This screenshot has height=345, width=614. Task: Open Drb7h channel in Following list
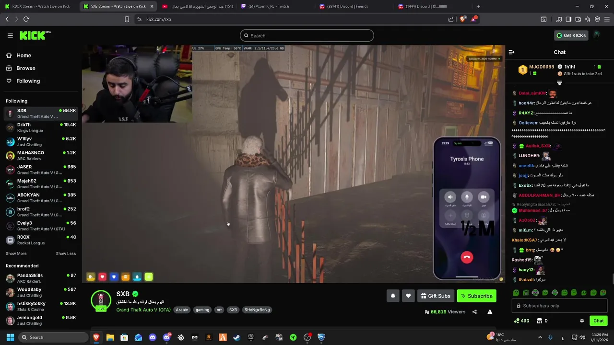[x=41, y=127]
